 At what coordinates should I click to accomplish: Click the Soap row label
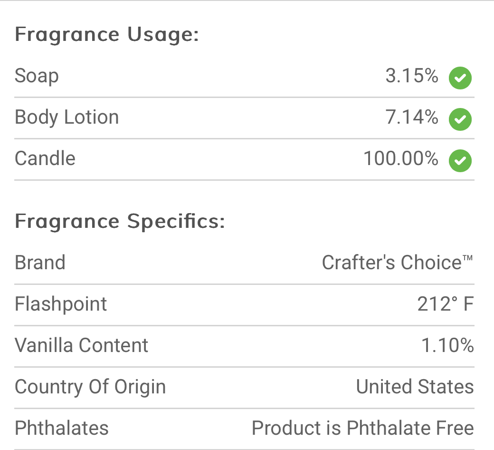tap(37, 76)
